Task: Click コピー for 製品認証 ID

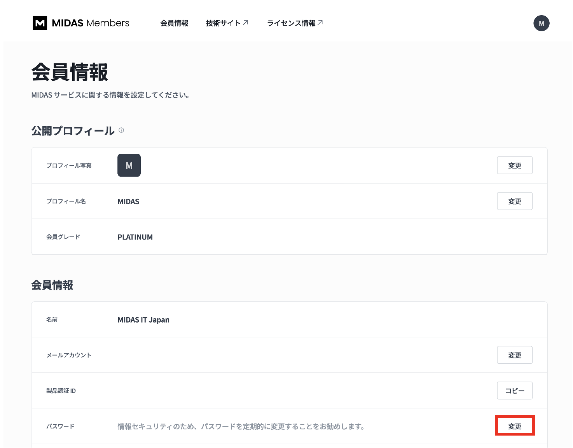Action: click(x=515, y=391)
